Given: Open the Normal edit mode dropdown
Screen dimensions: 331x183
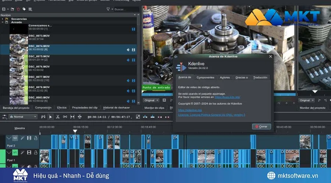Looking at the screenshot, I should [23, 117].
